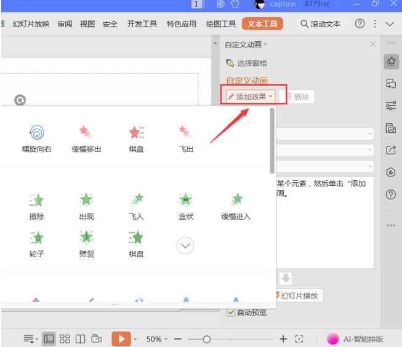Open the custom animation star icon in sidebar
This screenshot has height=347, width=402.
pyautogui.click(x=391, y=62)
